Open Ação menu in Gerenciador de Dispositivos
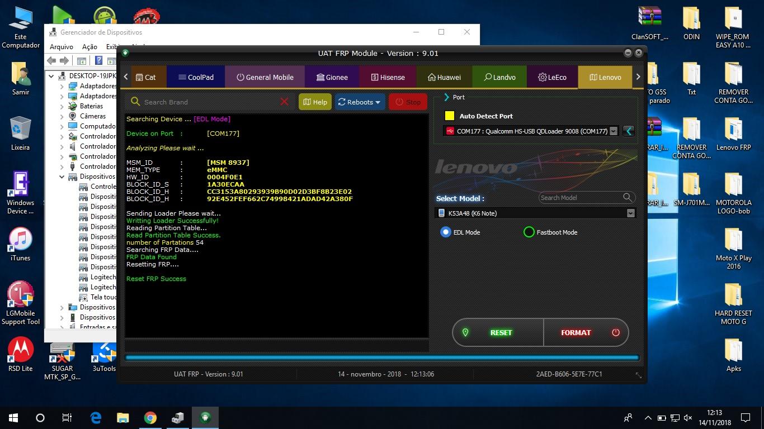The width and height of the screenshot is (764, 429). [x=89, y=47]
